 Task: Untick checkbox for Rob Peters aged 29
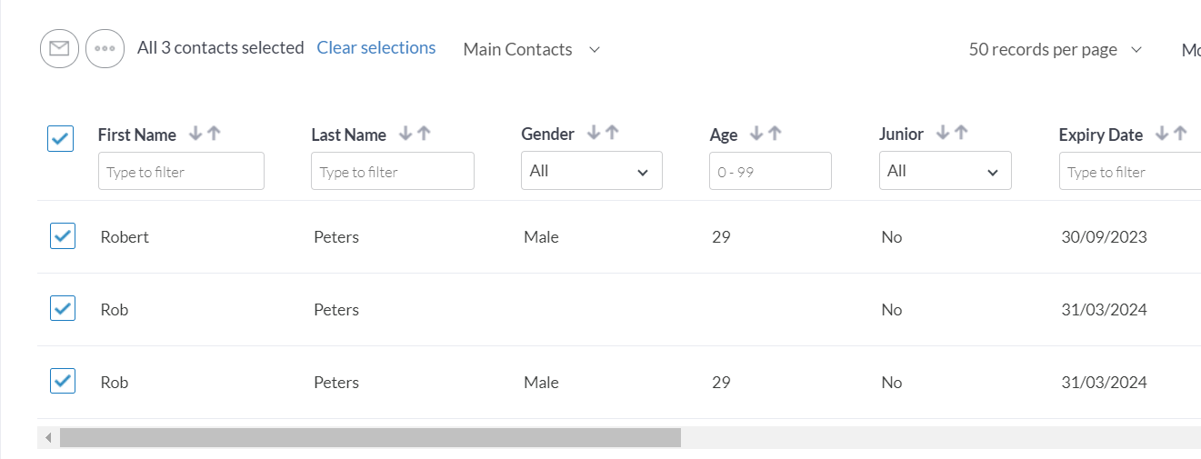pos(62,381)
